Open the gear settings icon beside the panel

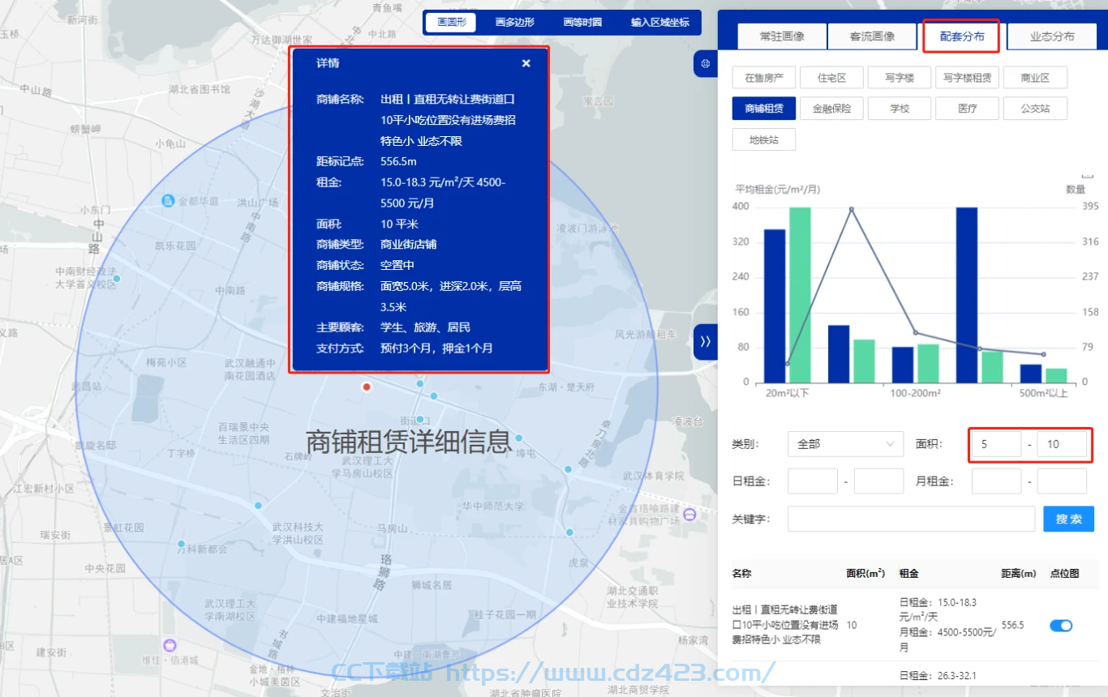[x=706, y=64]
